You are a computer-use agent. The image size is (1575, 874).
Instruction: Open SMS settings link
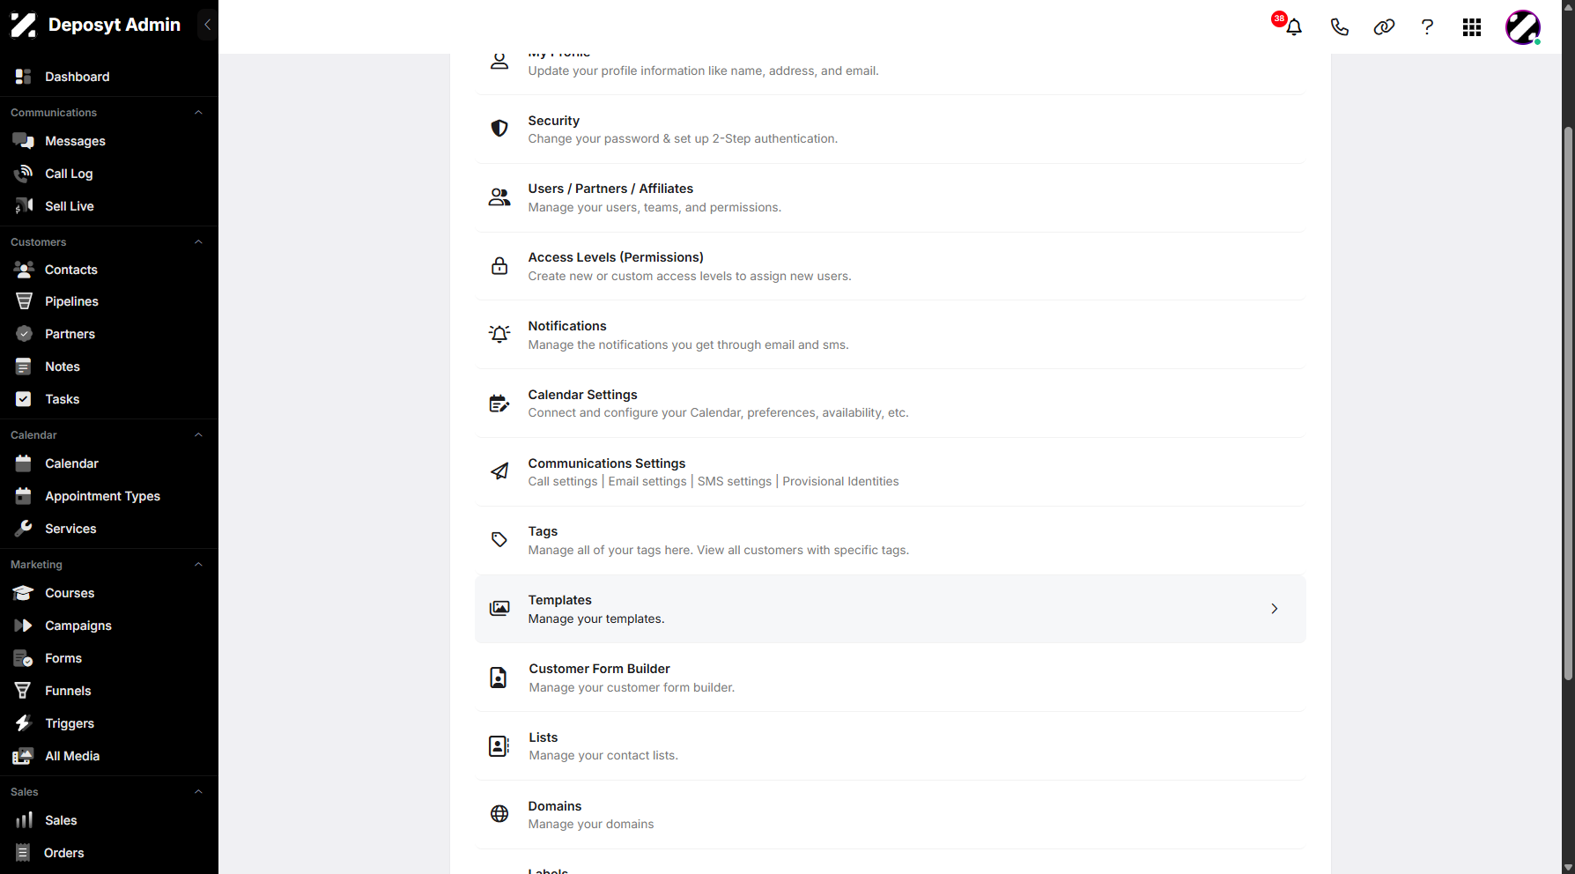(735, 482)
